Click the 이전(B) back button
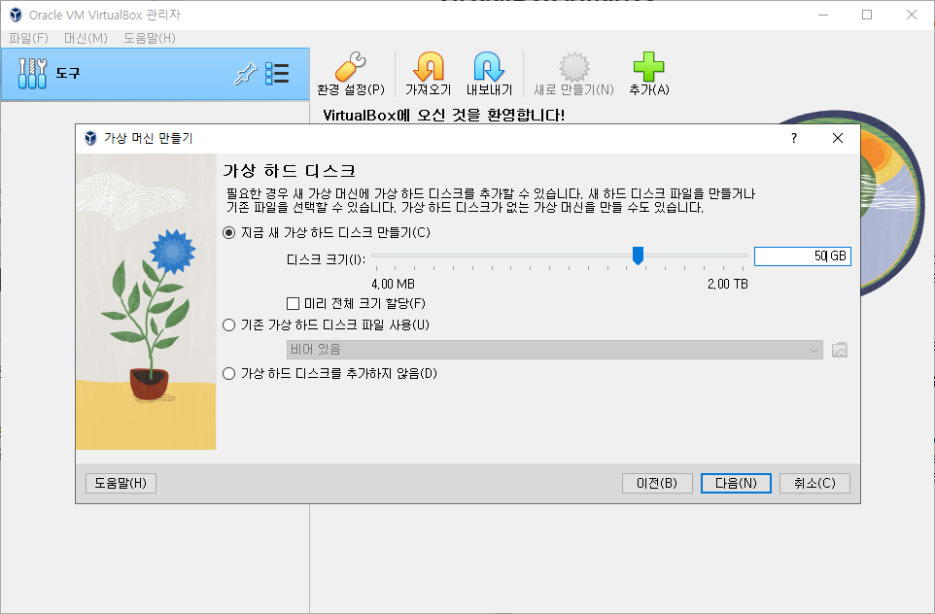 click(657, 484)
